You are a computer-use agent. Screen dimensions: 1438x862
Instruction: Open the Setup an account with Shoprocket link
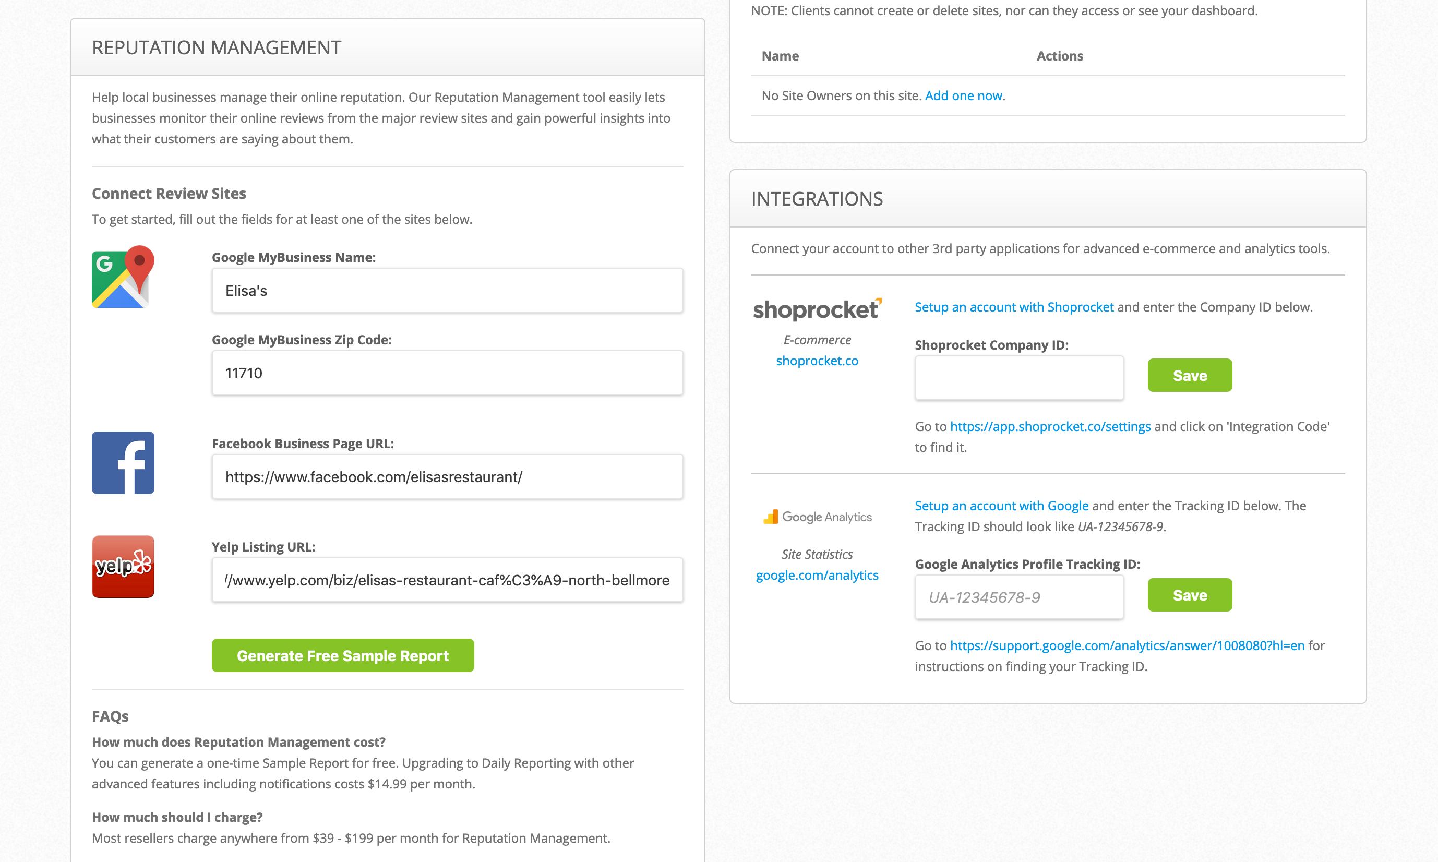(1013, 307)
